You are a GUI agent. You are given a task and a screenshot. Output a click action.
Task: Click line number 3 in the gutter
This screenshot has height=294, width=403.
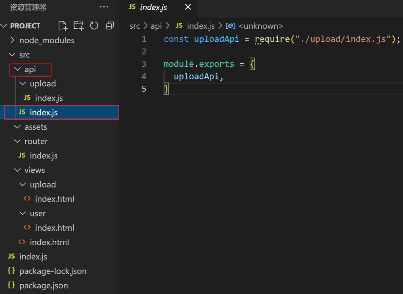(144, 64)
